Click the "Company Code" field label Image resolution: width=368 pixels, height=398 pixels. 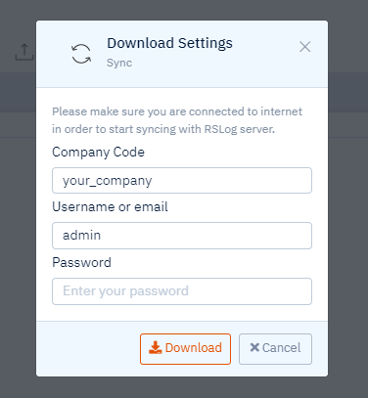[98, 153]
